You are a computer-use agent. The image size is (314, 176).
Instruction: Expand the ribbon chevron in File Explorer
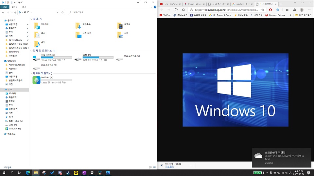[x=151, y=7]
